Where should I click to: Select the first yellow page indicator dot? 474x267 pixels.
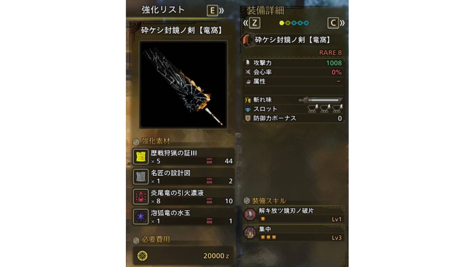pyautogui.click(x=281, y=23)
